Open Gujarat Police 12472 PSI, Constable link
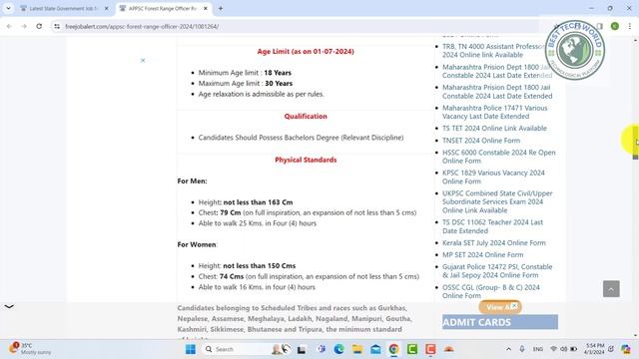 pyautogui.click(x=497, y=271)
